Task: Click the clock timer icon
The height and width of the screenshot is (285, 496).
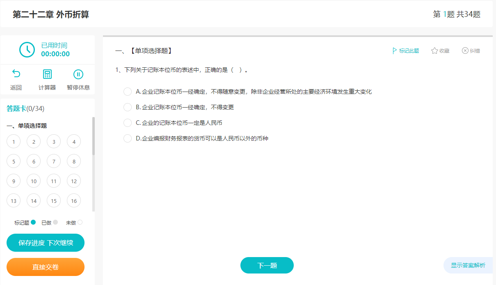Action: click(x=27, y=49)
